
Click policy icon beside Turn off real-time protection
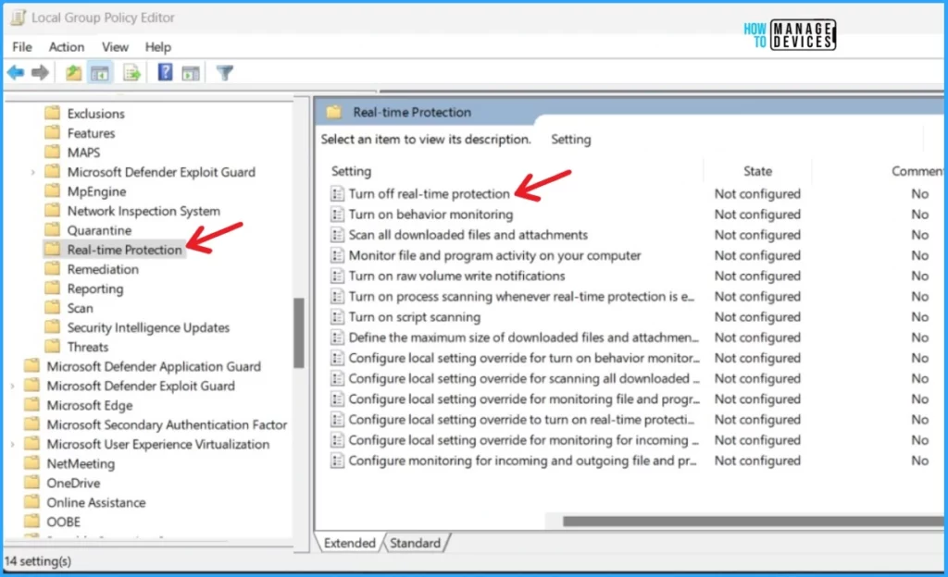[x=337, y=194]
